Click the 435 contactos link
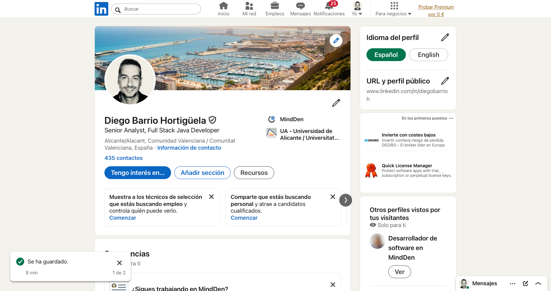Viewport: 551px width, 291px height. [123, 158]
